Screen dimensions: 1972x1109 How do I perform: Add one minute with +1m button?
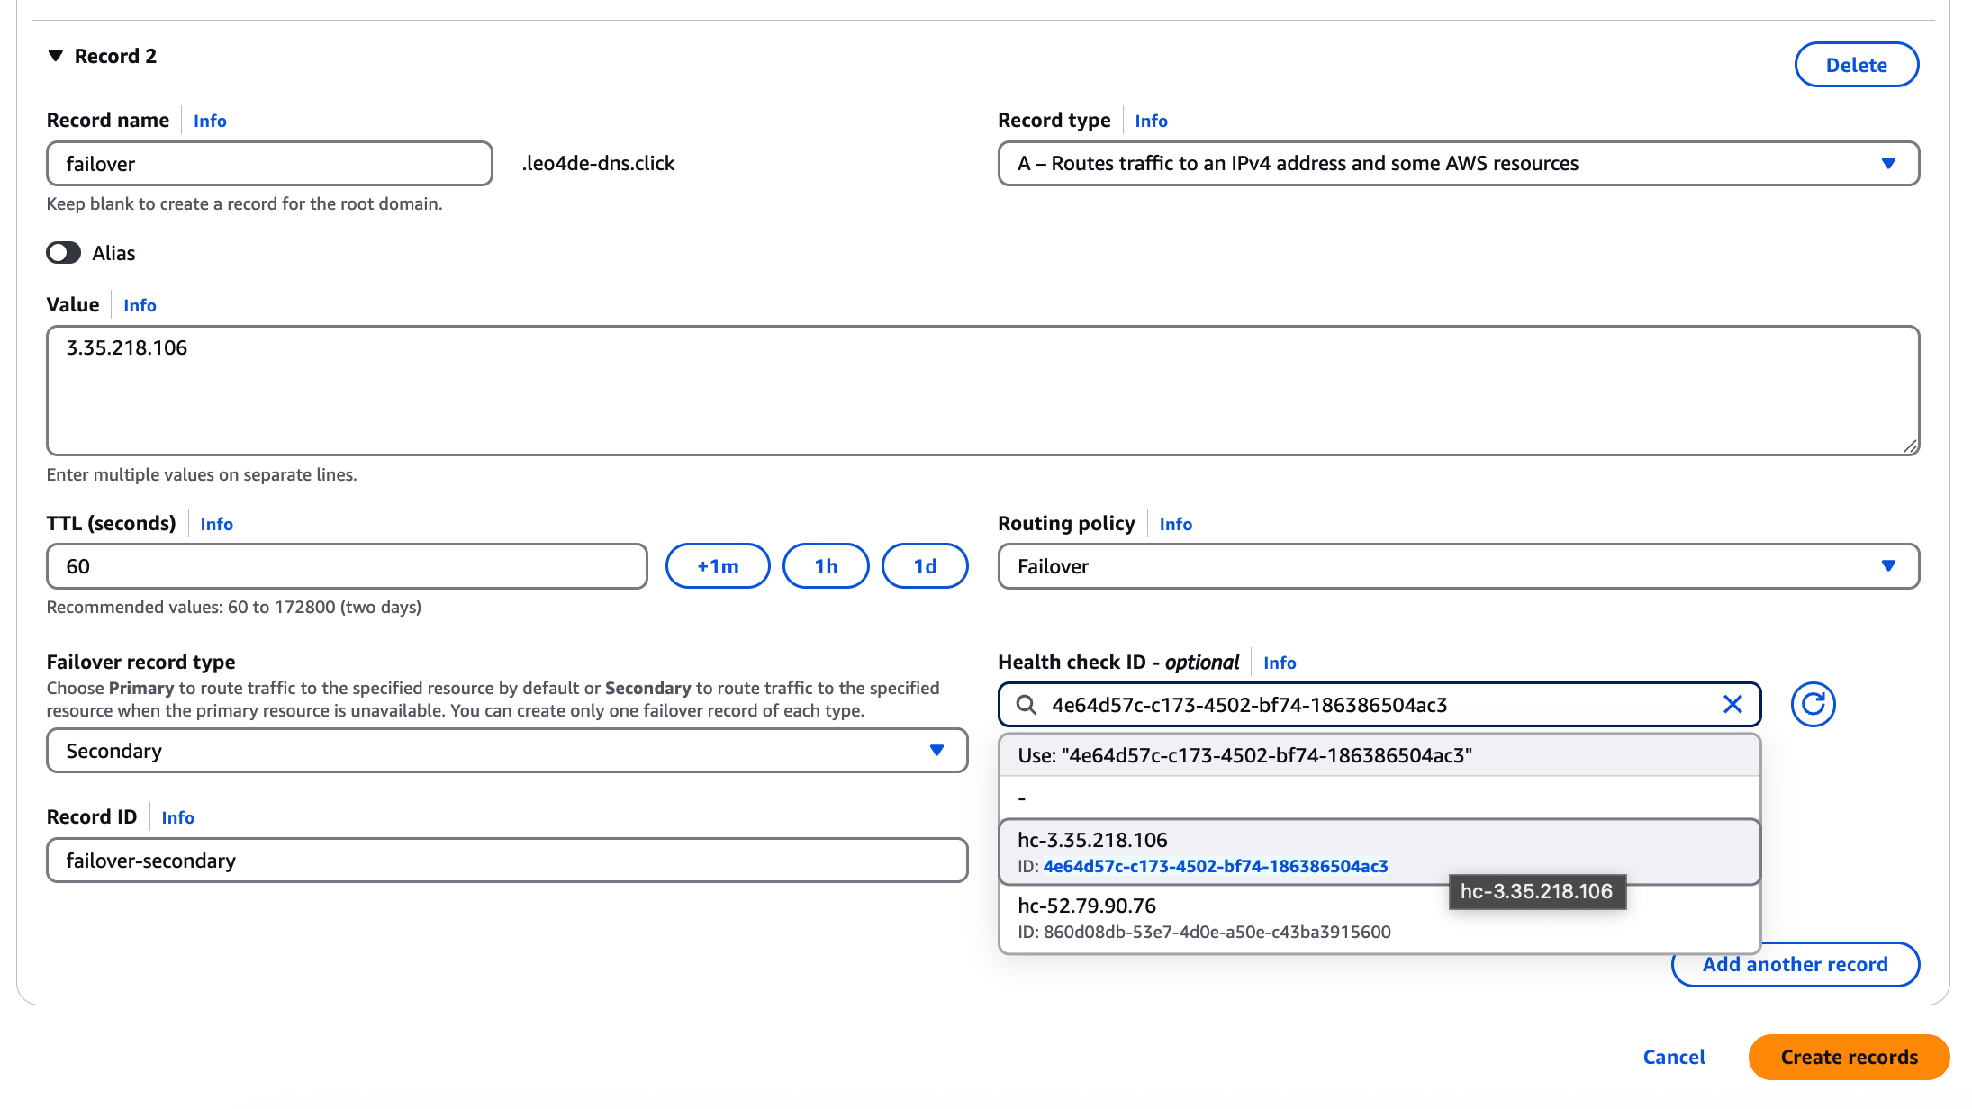(718, 566)
